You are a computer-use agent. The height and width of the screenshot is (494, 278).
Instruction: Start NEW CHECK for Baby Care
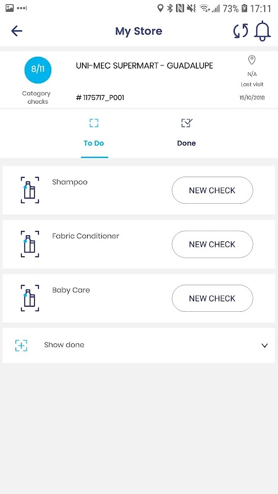tap(212, 298)
